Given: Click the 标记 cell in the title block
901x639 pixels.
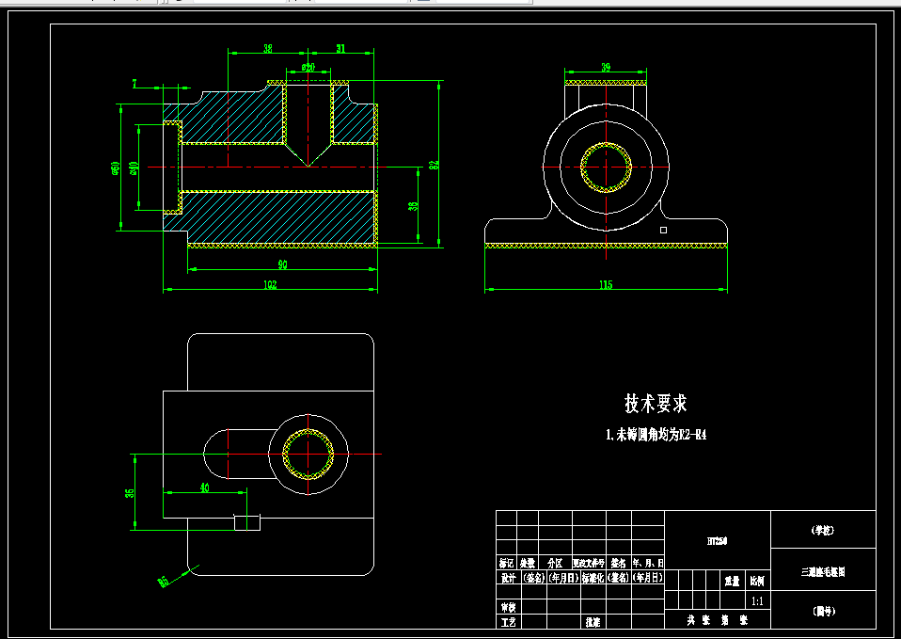Looking at the screenshot, I should [x=506, y=563].
